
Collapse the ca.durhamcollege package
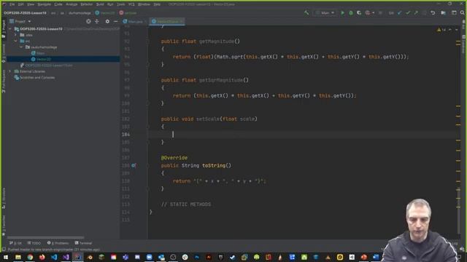coord(21,47)
